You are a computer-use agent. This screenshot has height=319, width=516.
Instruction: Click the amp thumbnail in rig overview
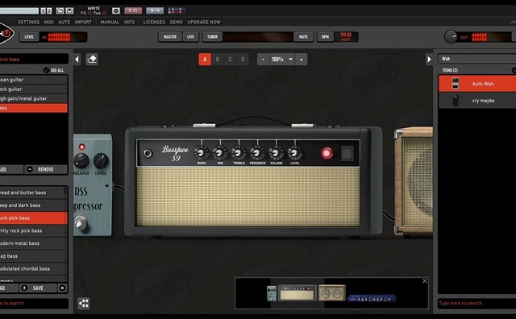[x=297, y=293]
